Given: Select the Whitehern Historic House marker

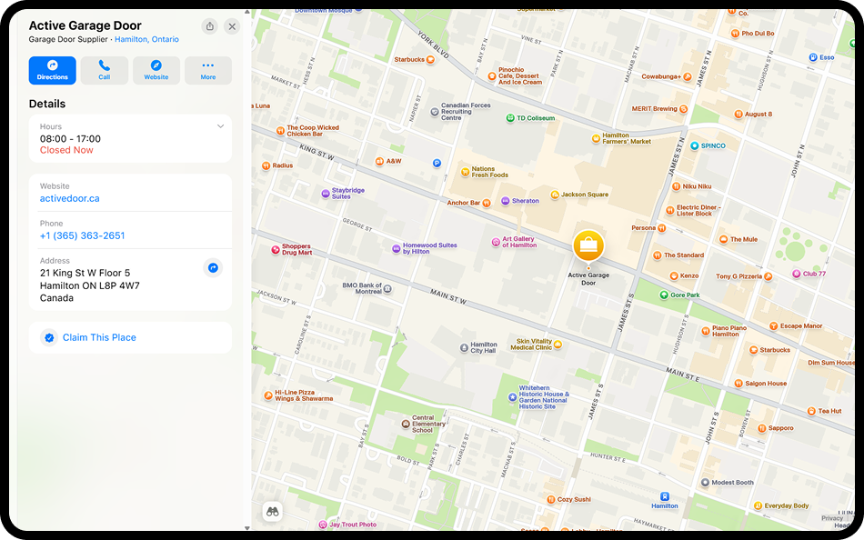Looking at the screenshot, I should pos(512,396).
